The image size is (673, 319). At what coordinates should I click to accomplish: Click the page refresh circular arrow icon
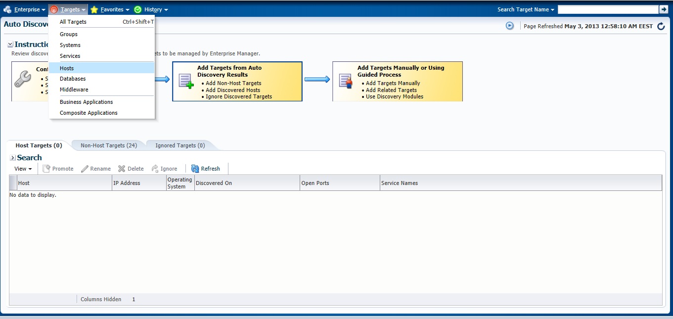[661, 26]
